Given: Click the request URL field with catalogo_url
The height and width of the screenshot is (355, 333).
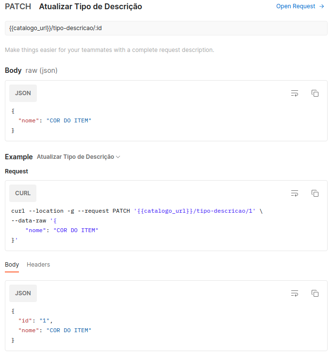Looking at the screenshot, I should (x=166, y=28).
